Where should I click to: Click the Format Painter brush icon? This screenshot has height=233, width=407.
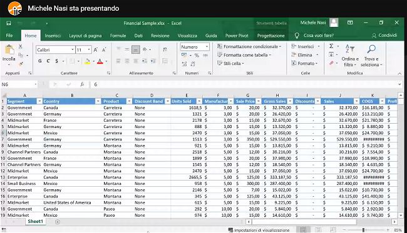click(x=21, y=64)
